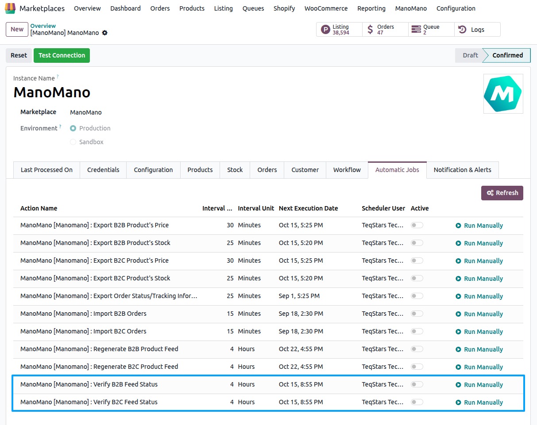Image resolution: width=537 pixels, height=425 pixels.
Task: Click the gear icon beside ManoMano breadcrumb
Action: tap(105, 33)
